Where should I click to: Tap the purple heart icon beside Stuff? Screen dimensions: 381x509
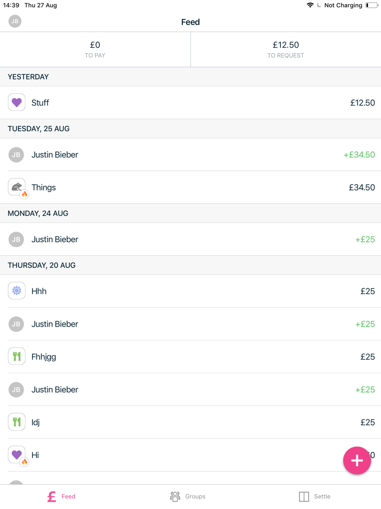[16, 102]
